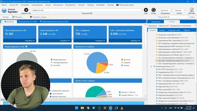Switch to the Сводка tab

point(162,30)
